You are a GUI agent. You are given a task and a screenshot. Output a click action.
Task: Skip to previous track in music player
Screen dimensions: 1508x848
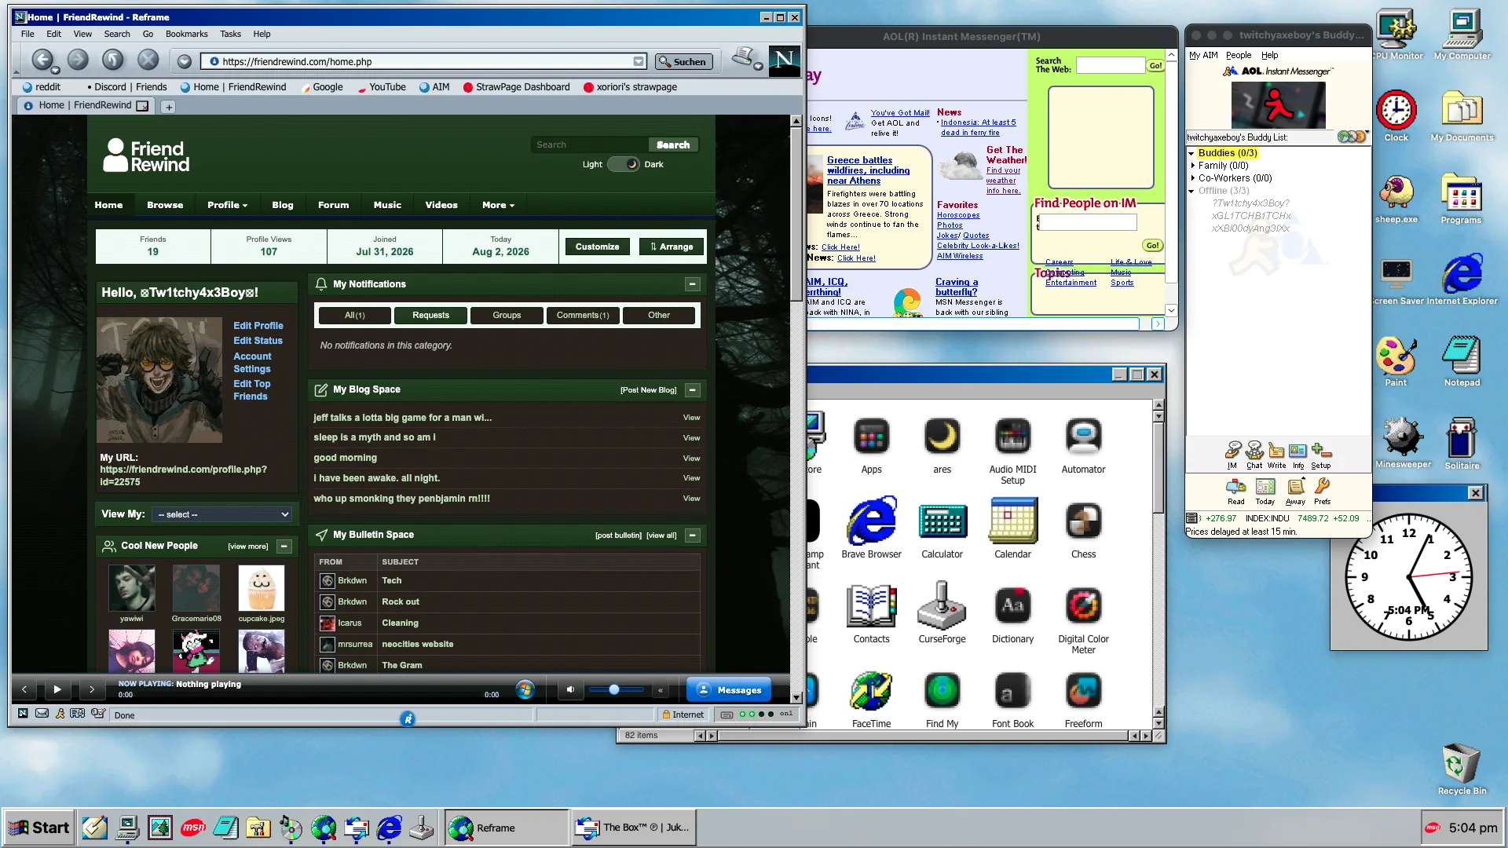pyautogui.click(x=24, y=689)
